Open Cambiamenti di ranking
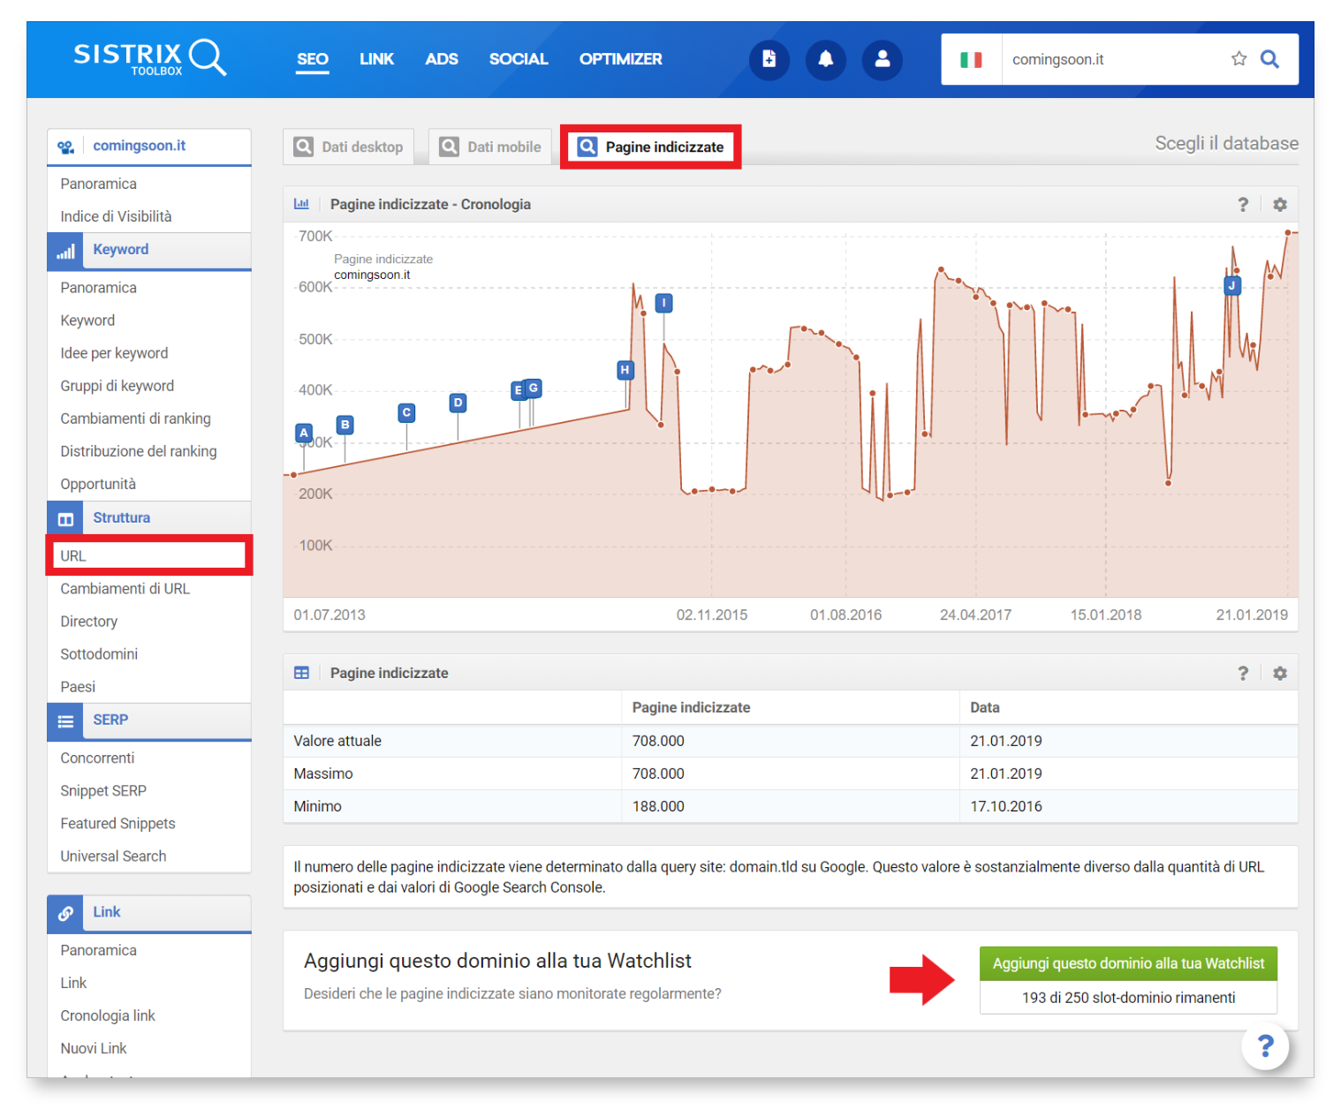This screenshot has height=1109, width=1341. coord(135,419)
